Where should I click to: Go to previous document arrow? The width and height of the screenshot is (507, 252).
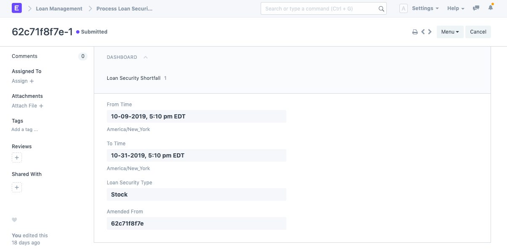(x=423, y=31)
